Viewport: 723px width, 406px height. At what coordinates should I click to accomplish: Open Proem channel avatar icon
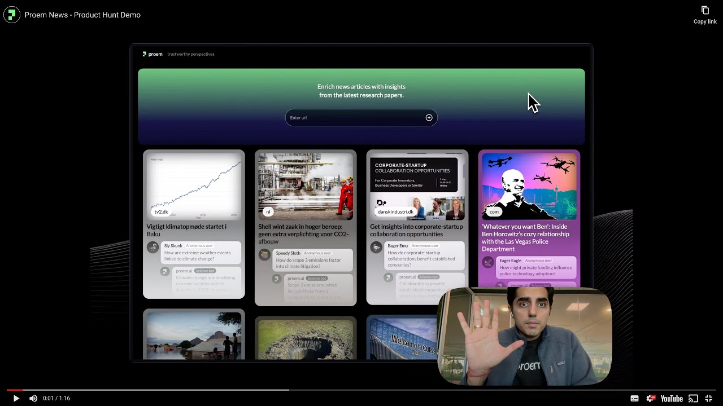11,15
